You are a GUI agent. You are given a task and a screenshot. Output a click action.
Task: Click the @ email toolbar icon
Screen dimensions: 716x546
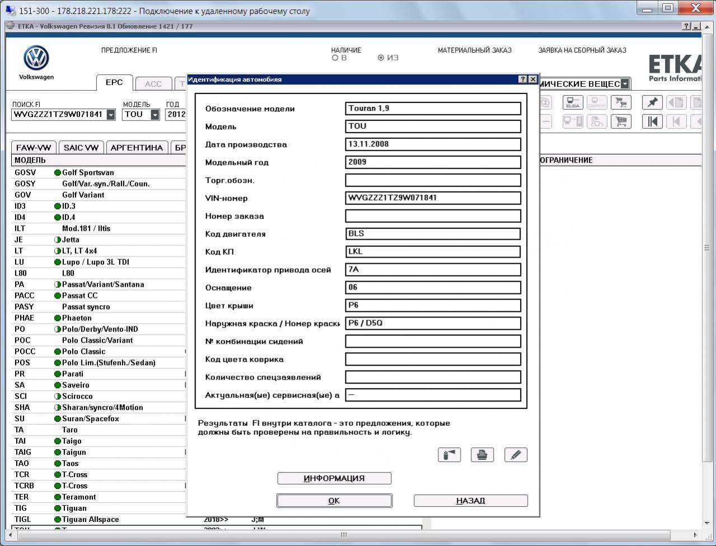tap(545, 102)
